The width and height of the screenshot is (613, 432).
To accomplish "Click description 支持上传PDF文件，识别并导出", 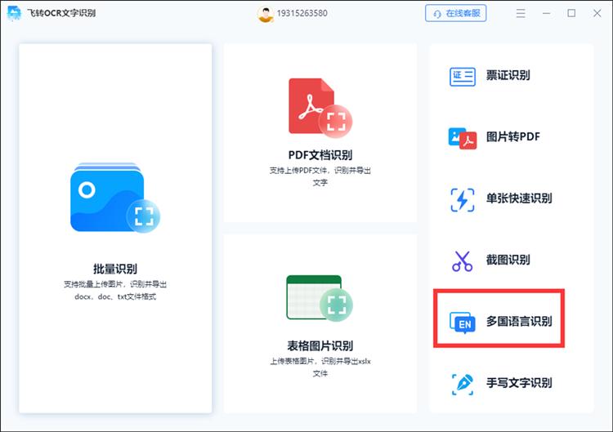I will 320,171.
